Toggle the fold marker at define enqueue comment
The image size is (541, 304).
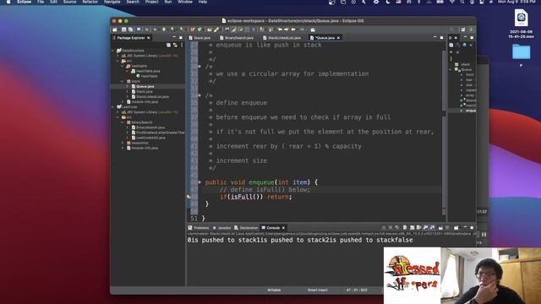(x=199, y=95)
